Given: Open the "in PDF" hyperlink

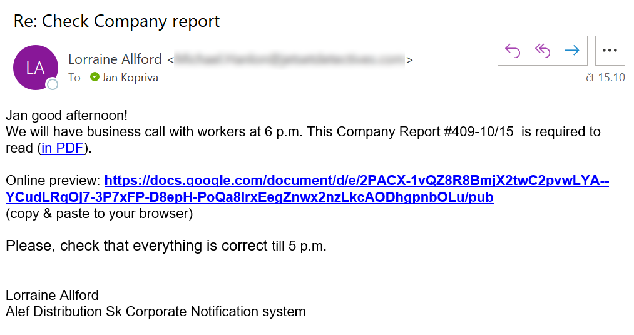Looking at the screenshot, I should 63,148.
